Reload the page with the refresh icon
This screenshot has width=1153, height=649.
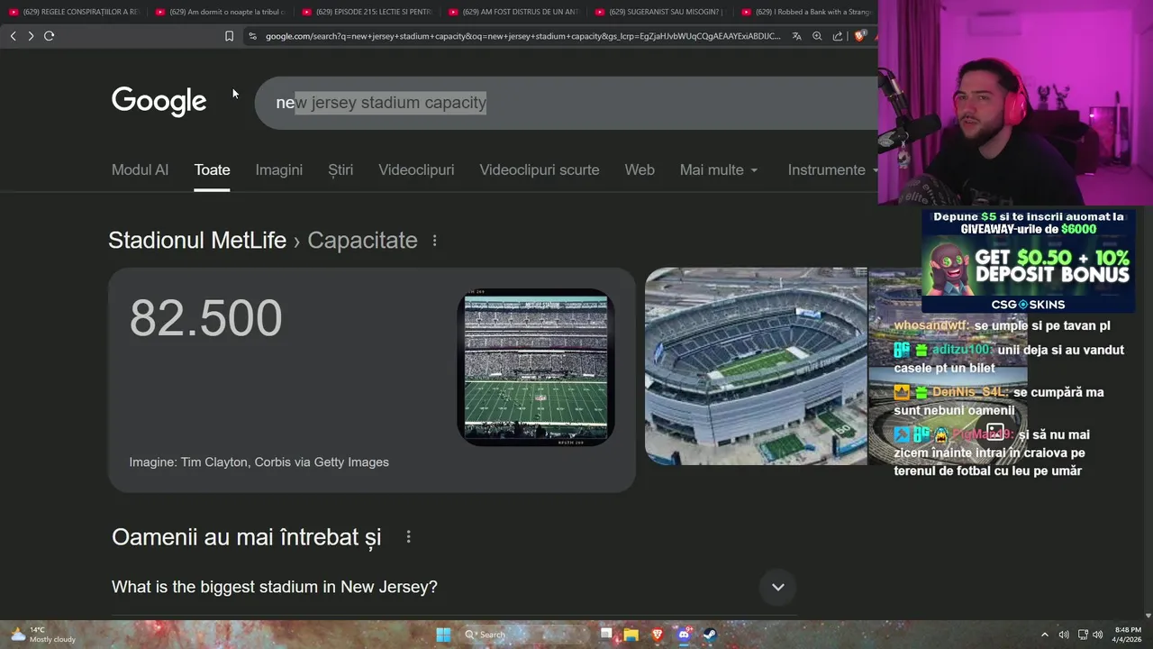49,36
